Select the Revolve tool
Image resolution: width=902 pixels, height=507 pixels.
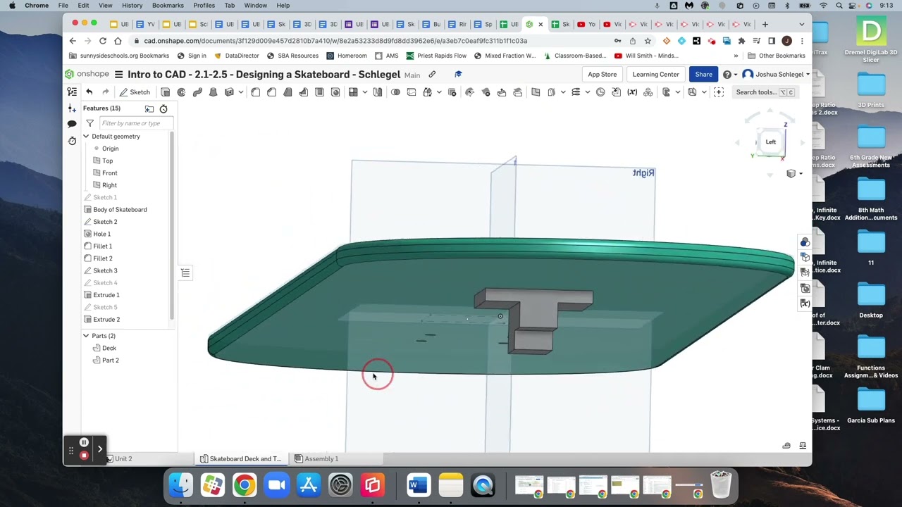[x=181, y=92]
